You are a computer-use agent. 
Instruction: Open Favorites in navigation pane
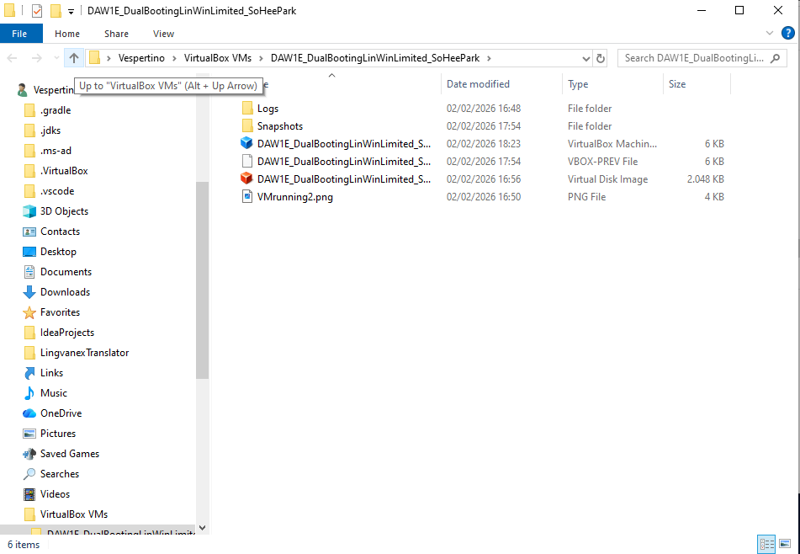[61, 312]
